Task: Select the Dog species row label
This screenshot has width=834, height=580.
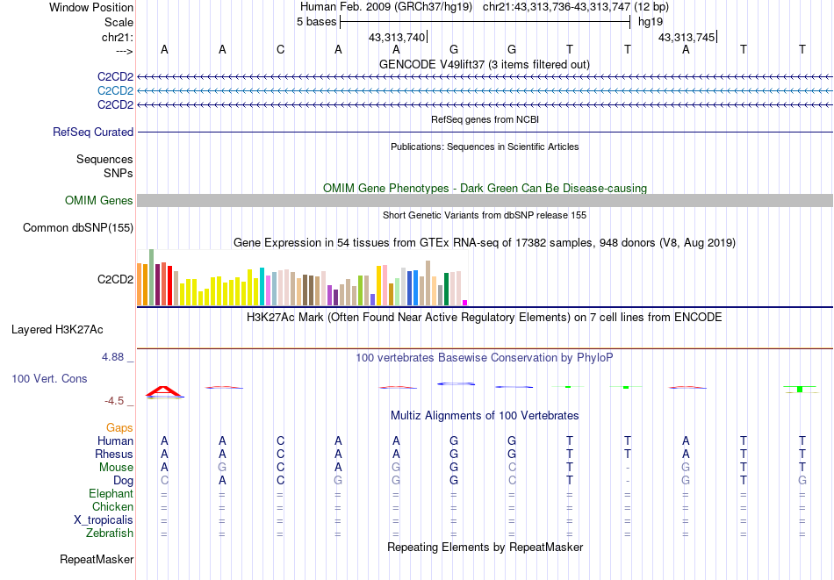Action: click(124, 481)
